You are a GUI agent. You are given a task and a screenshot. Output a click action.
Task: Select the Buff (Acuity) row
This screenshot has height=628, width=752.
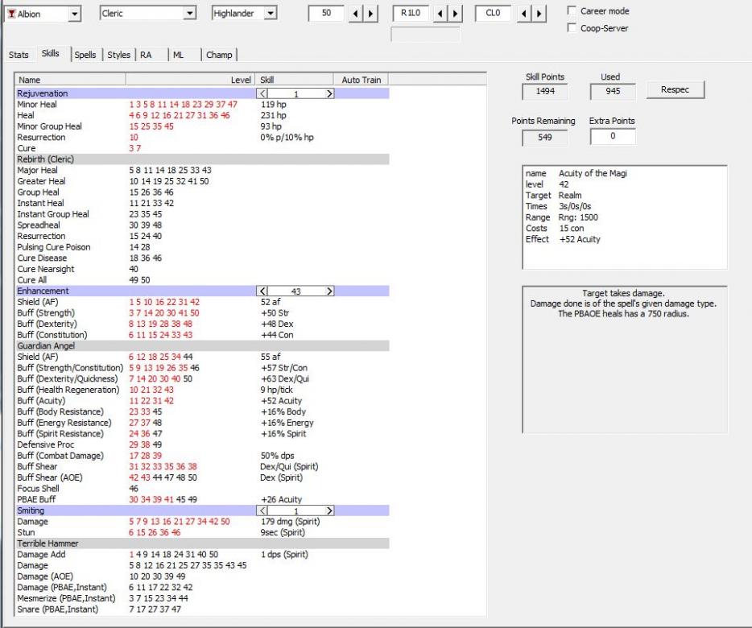[x=202, y=401]
